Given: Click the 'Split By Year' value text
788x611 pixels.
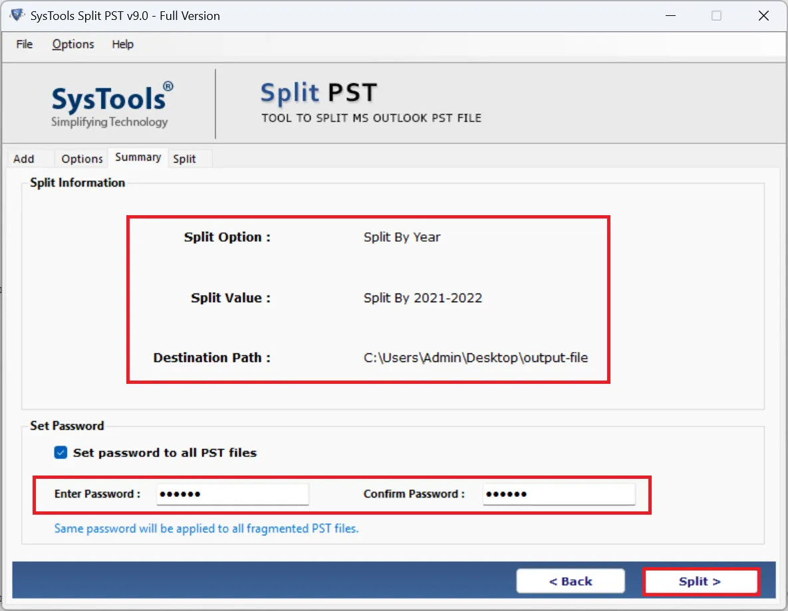Looking at the screenshot, I should pyautogui.click(x=402, y=237).
